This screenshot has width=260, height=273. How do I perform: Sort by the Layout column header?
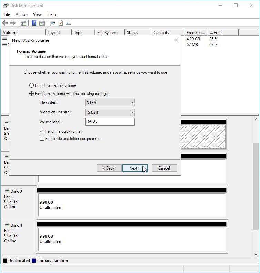[x=59, y=32]
